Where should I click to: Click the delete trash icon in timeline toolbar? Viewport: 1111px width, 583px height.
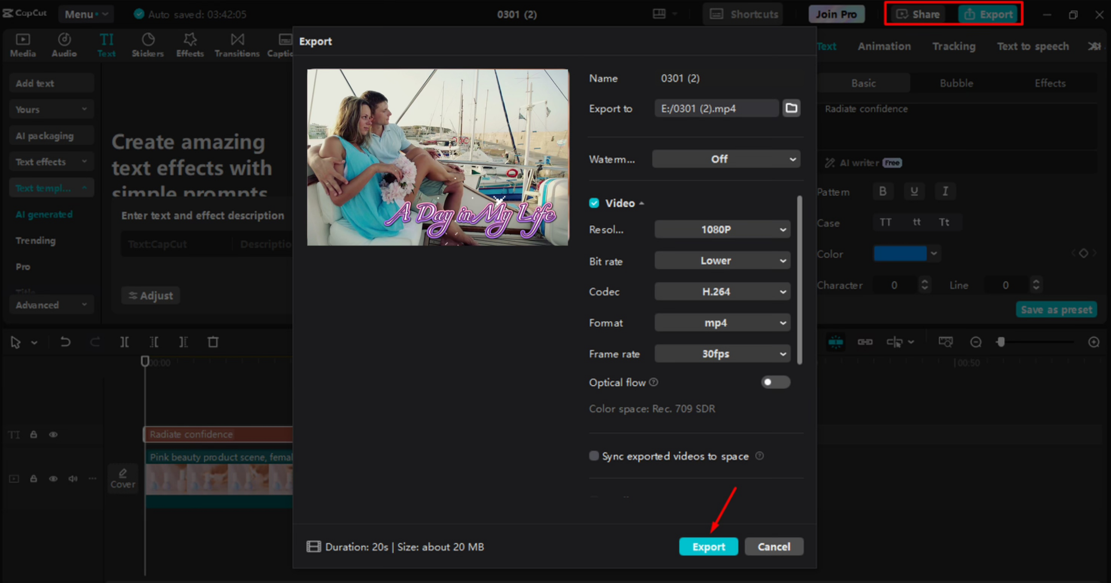[213, 342]
